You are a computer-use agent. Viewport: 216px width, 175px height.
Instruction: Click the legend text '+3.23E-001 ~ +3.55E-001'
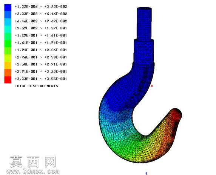coord(41,79)
